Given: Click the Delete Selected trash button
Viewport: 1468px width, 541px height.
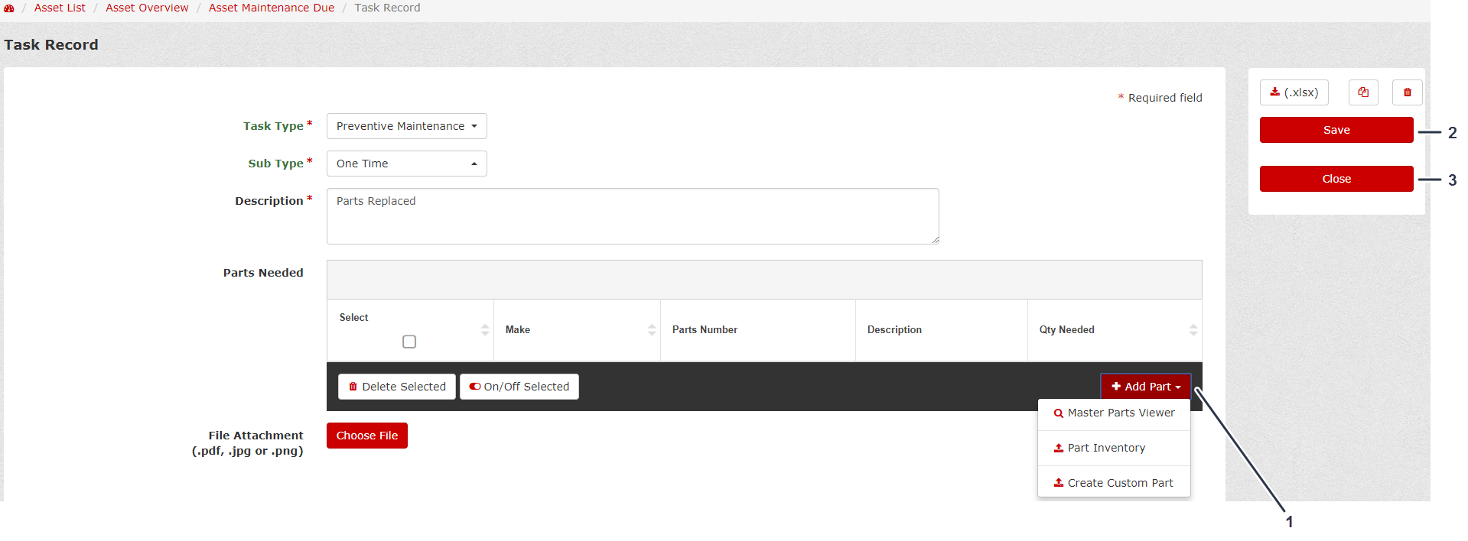Looking at the screenshot, I should point(396,387).
